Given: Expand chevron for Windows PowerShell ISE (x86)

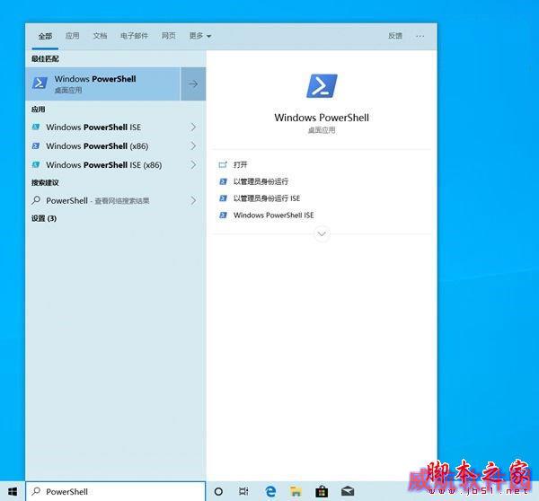Looking at the screenshot, I should tap(193, 165).
